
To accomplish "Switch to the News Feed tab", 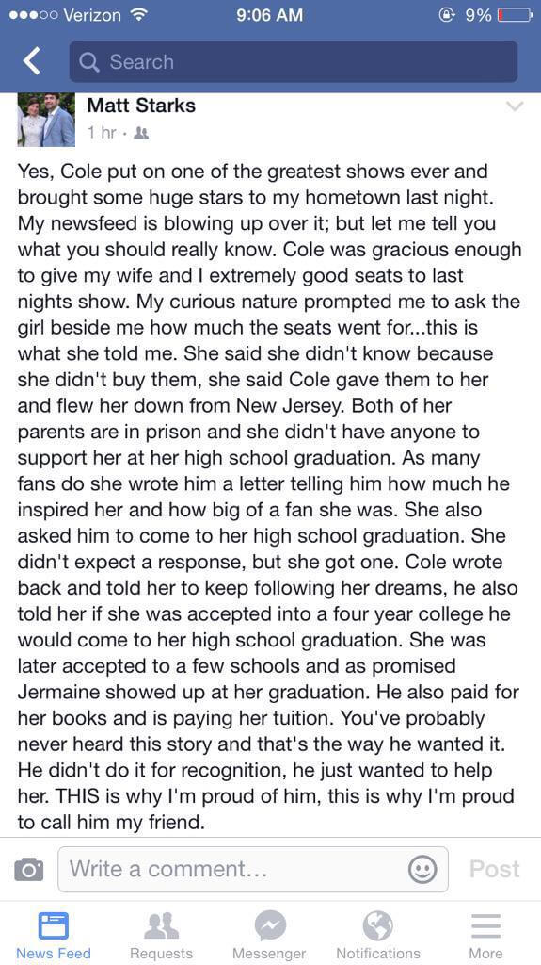I will click(54, 936).
